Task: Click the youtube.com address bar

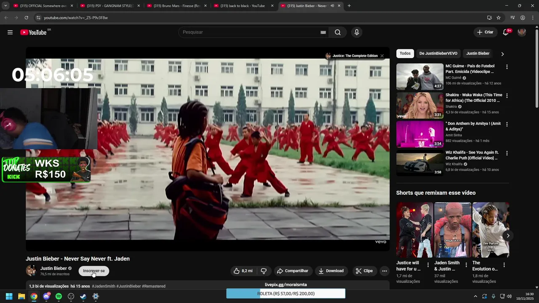Action: click(x=261, y=18)
